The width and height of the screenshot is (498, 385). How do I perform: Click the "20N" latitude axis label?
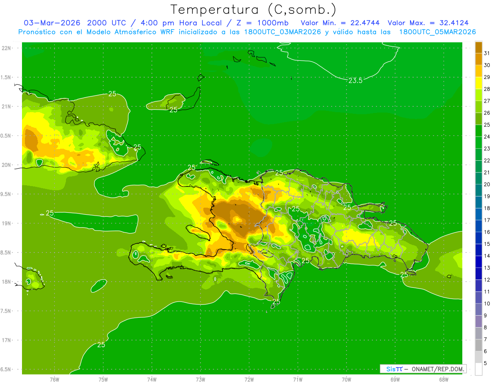[x=6, y=165]
